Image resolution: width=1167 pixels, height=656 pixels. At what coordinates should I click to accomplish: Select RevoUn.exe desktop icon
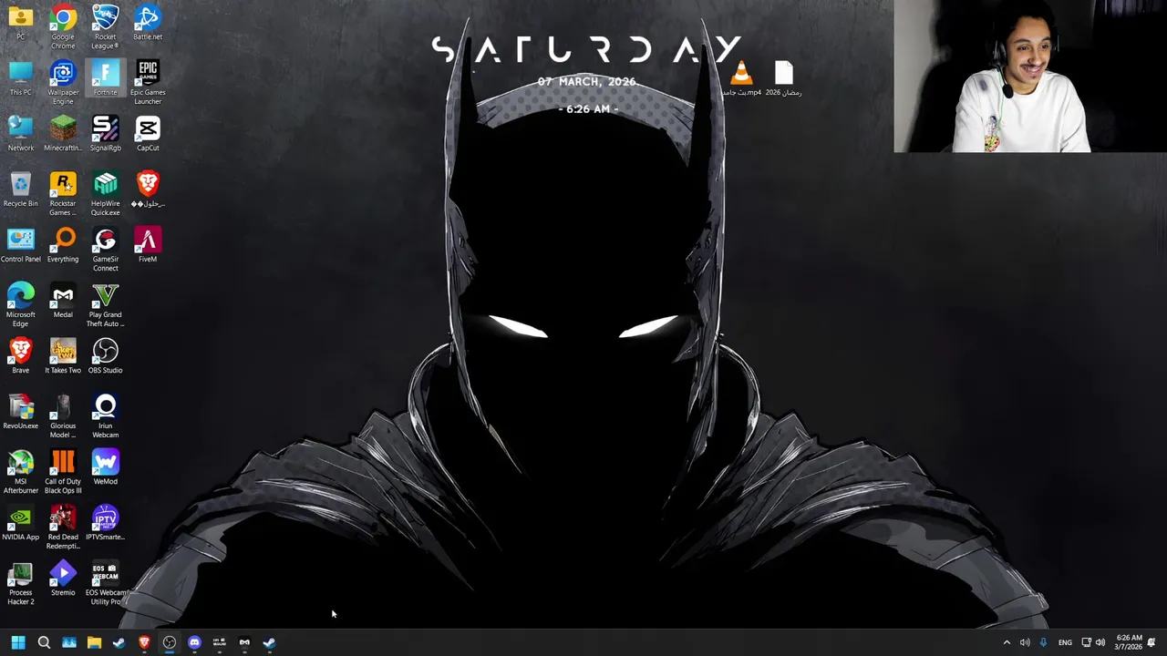click(20, 413)
